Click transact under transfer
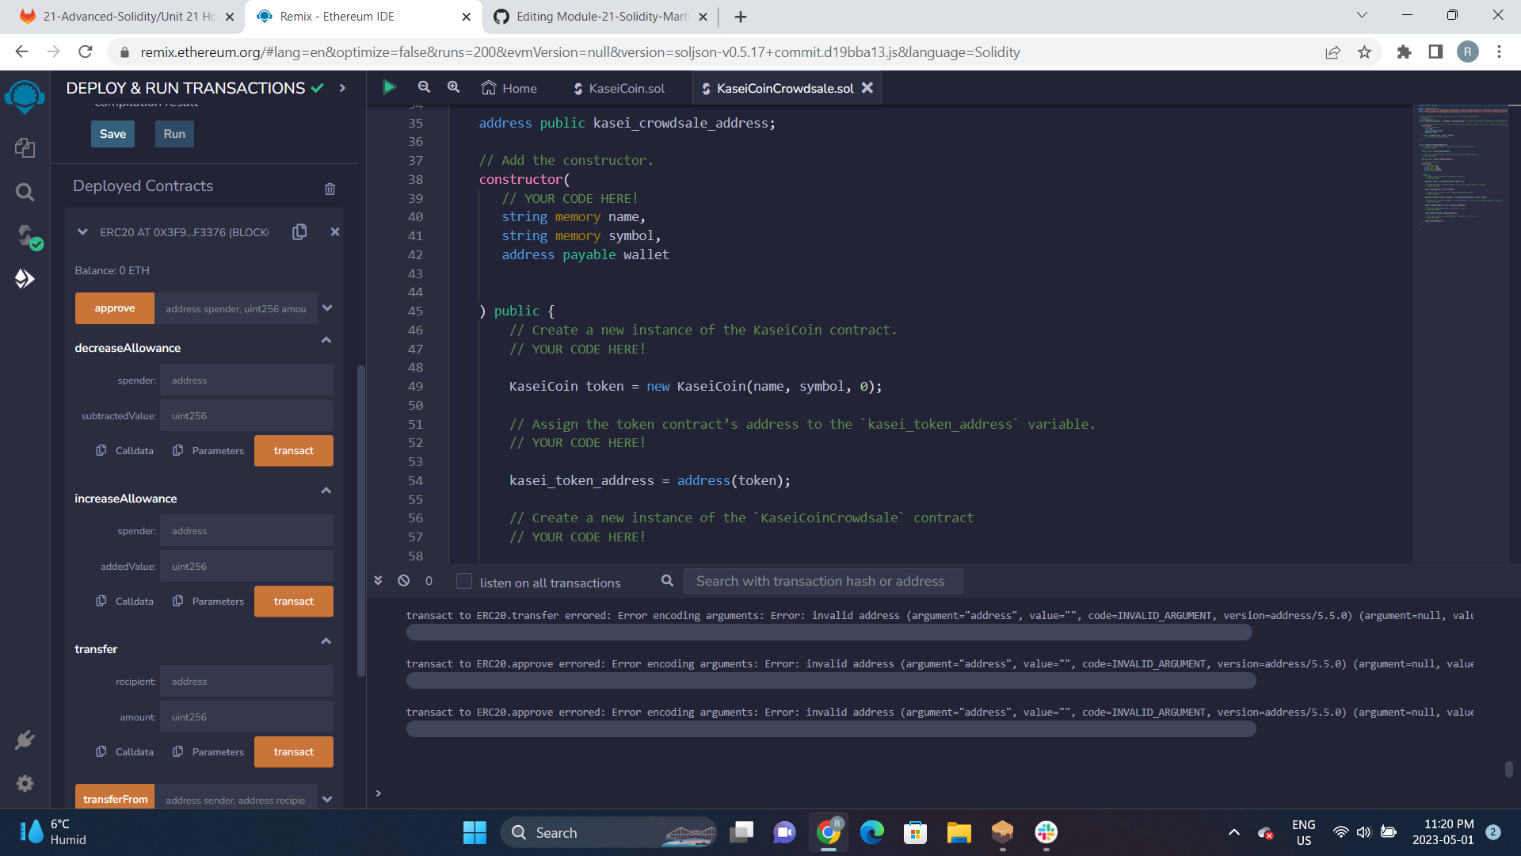This screenshot has width=1521, height=856. [294, 751]
